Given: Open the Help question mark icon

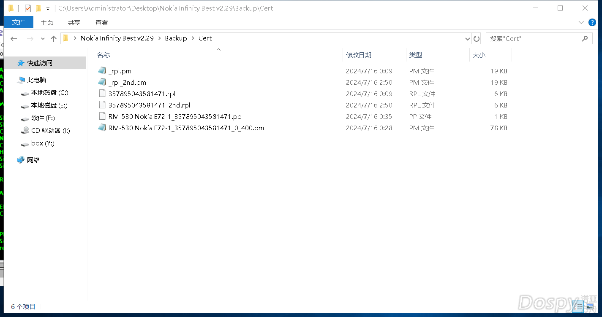Looking at the screenshot, I should point(592,22).
